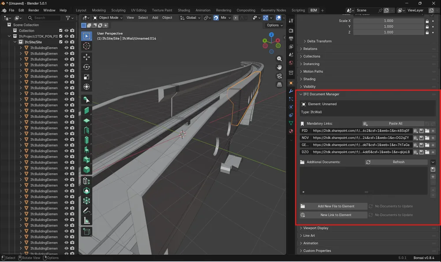Screen dimensions: 441x262
Task: Open the Material properties tab icon
Action: pos(291,131)
